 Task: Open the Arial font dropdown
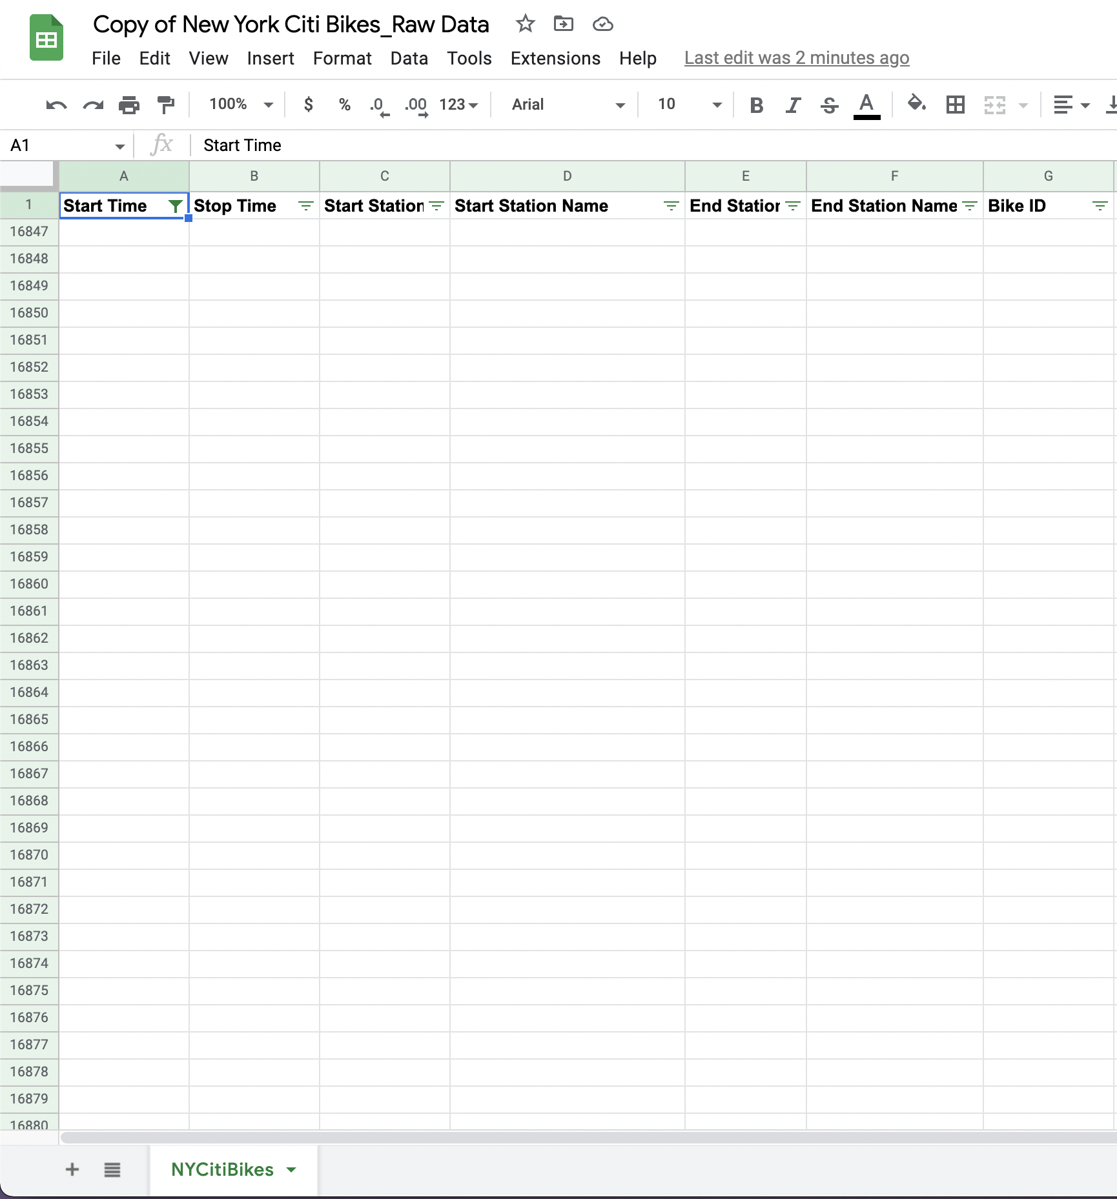(x=568, y=105)
